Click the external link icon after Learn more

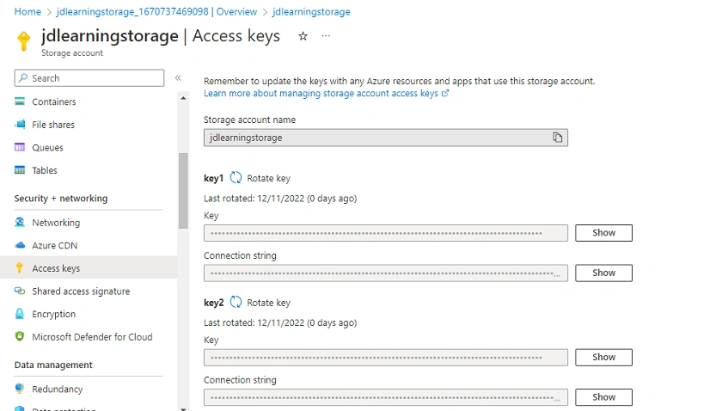445,93
